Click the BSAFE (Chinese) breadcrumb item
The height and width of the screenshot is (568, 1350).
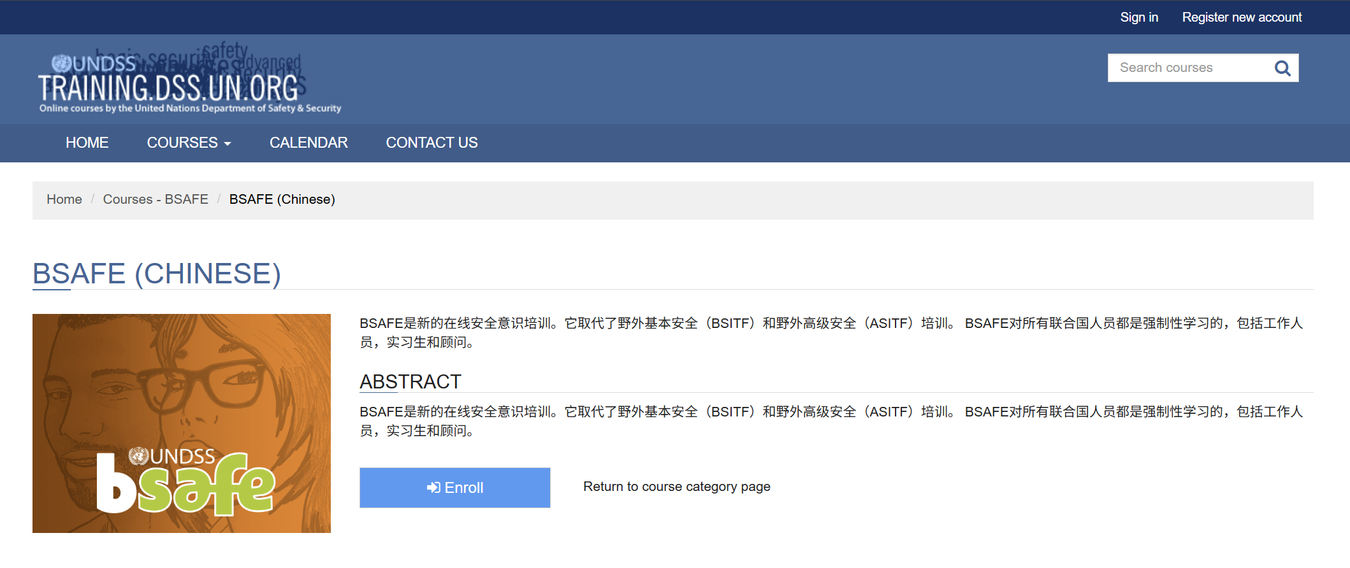[282, 199]
